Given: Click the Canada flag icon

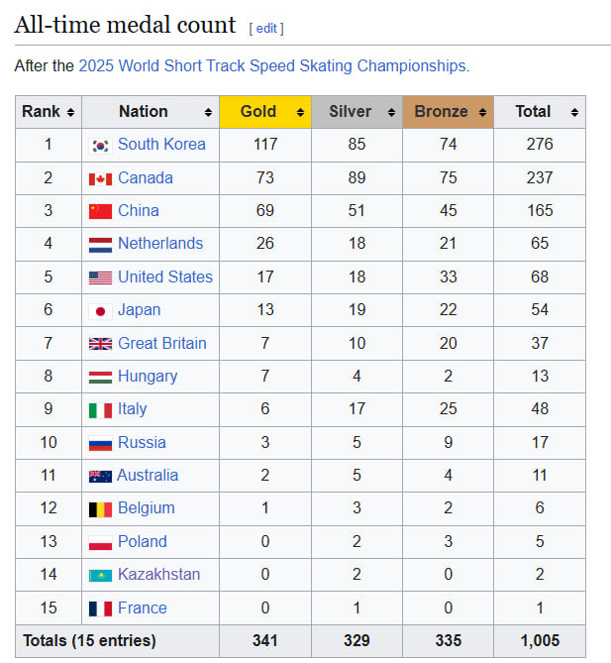Looking at the screenshot, I should [100, 178].
